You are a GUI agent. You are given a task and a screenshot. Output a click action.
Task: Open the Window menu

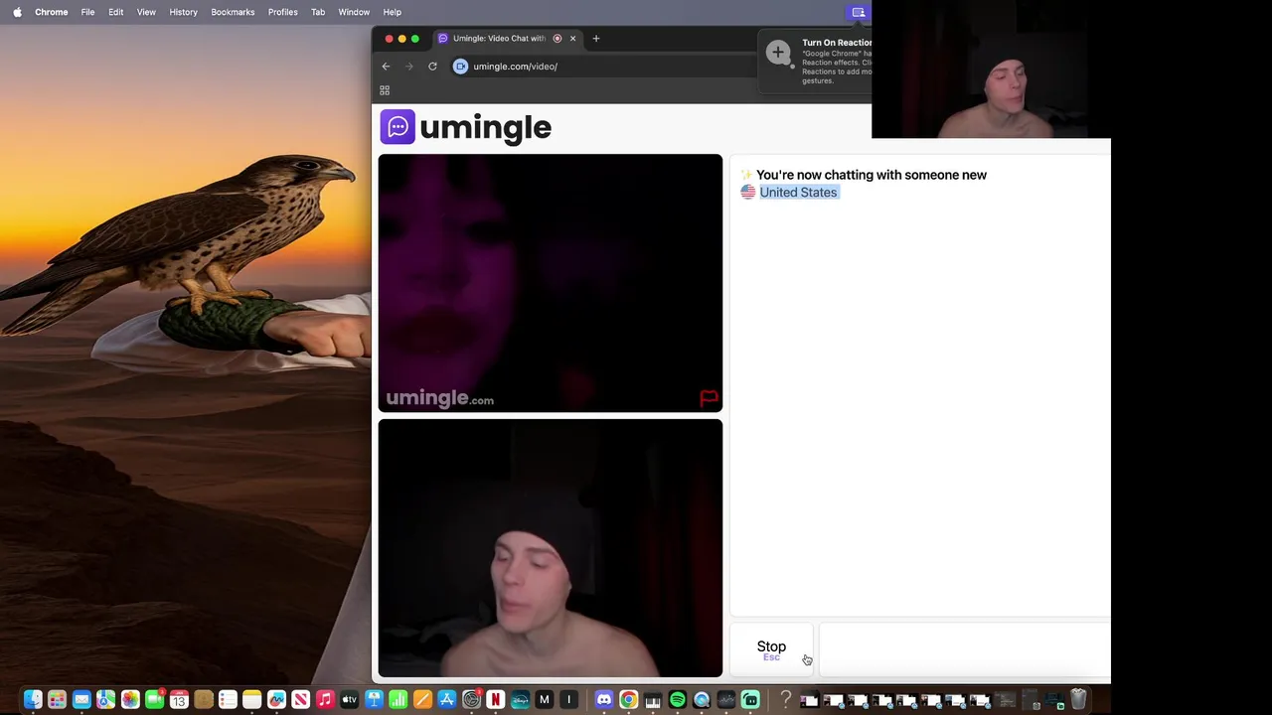[354, 12]
